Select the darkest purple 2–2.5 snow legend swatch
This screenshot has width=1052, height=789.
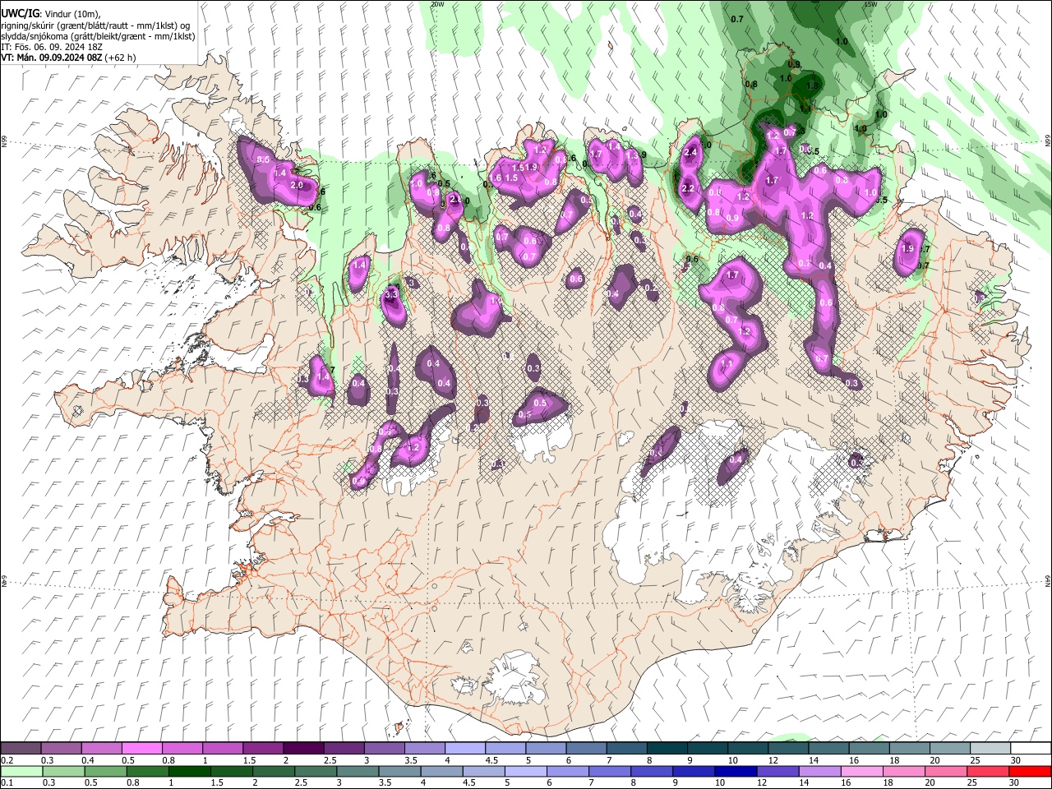click(x=302, y=749)
